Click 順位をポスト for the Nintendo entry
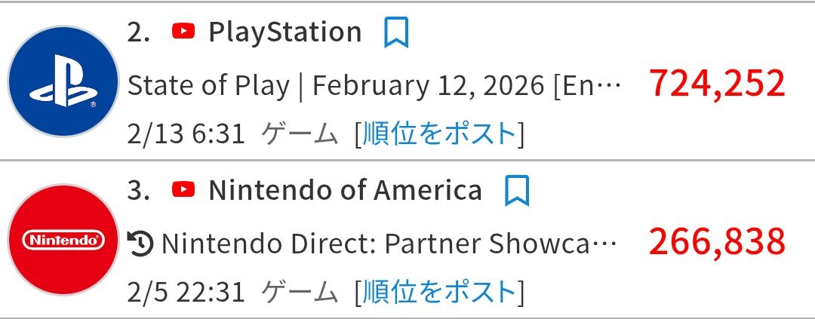Viewport: 815px width, 319px height. coord(439,292)
